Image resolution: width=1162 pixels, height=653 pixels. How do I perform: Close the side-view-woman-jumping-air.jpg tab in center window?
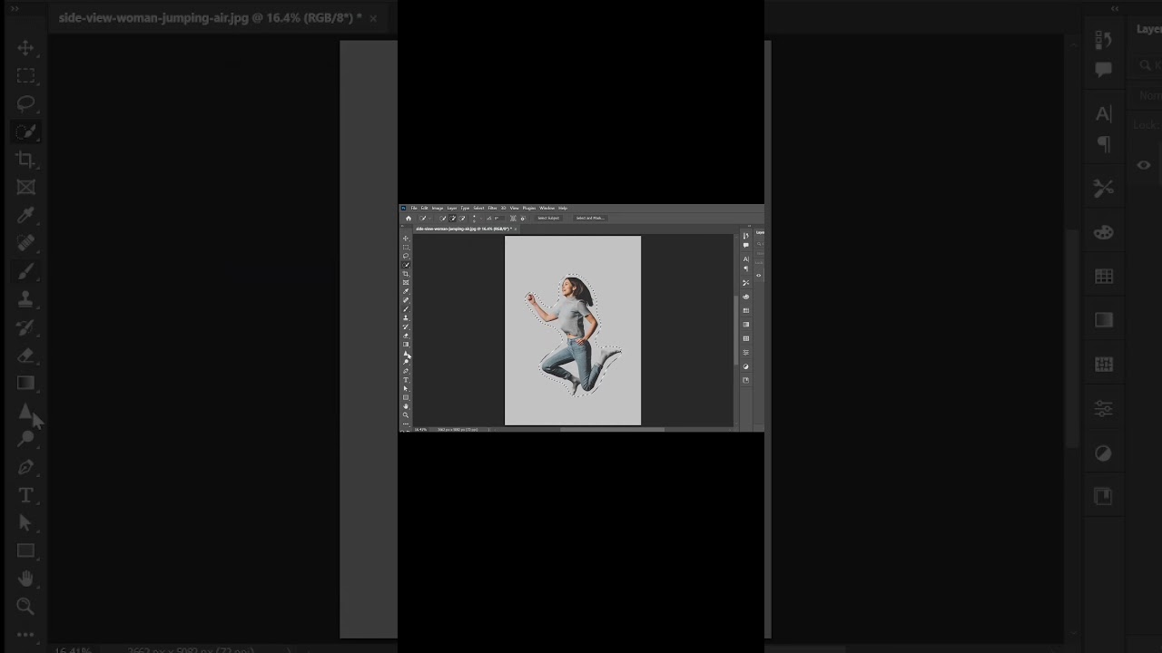tap(516, 229)
